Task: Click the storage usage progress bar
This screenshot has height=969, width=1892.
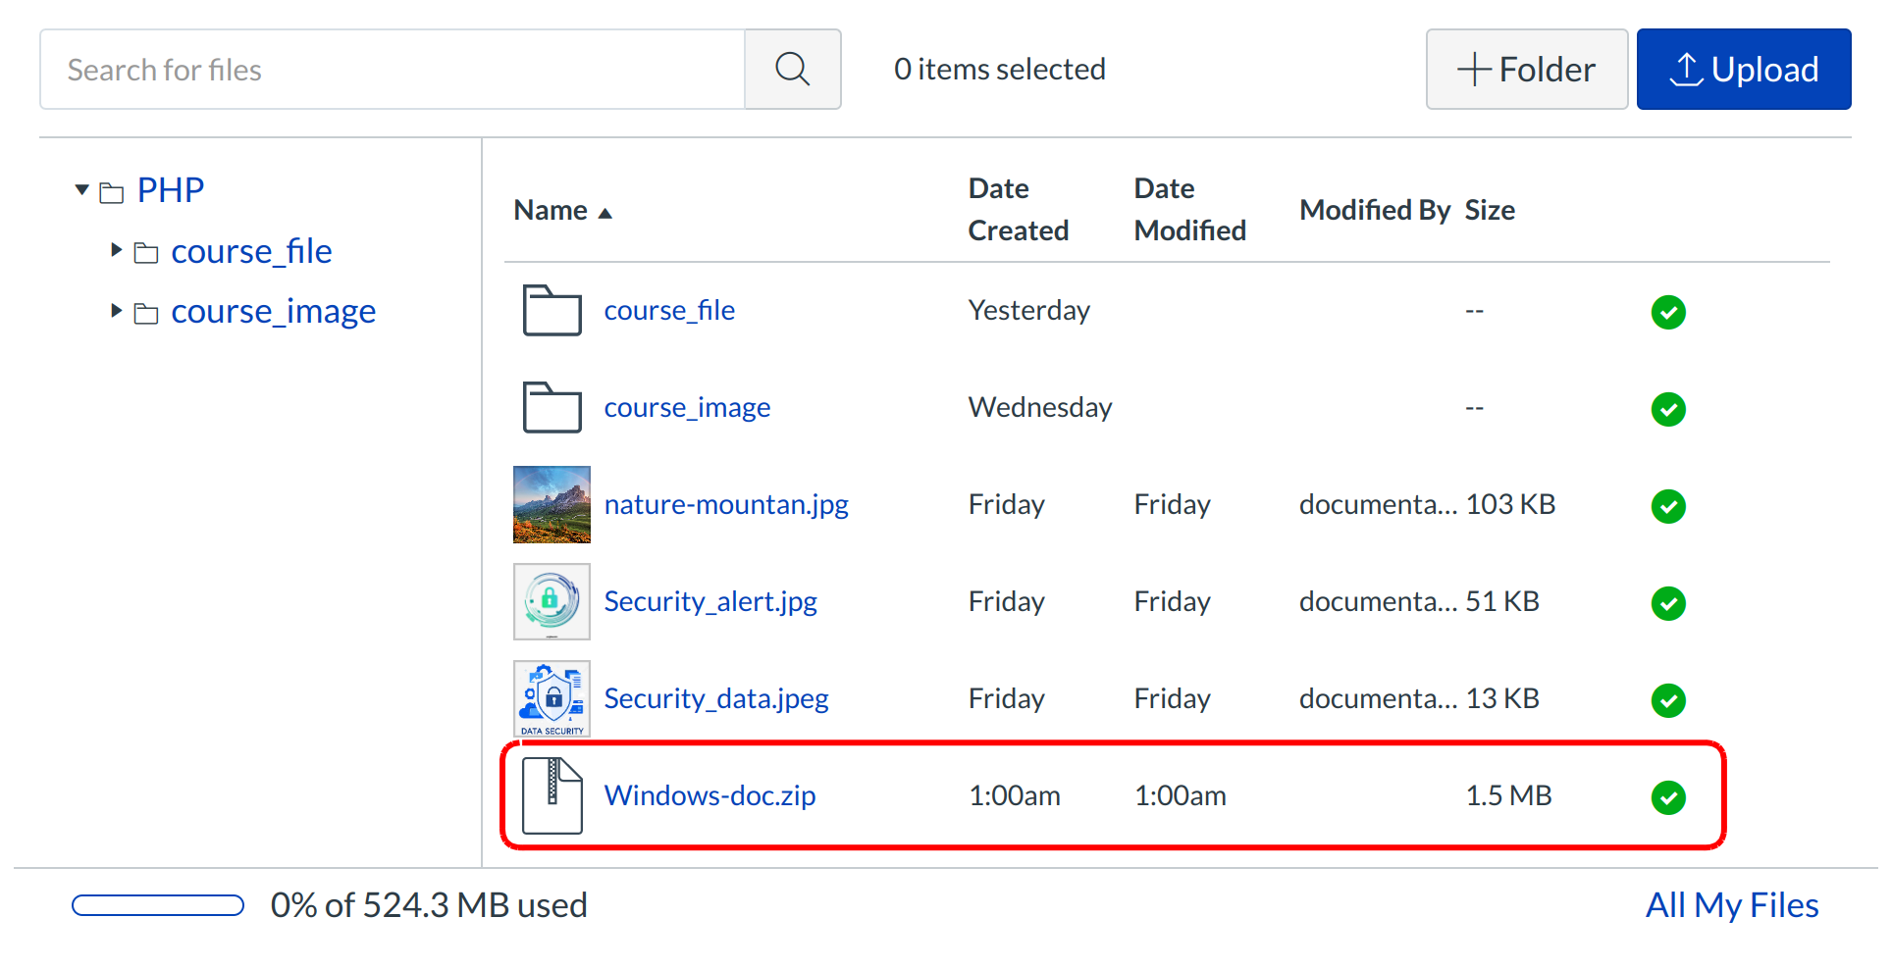Action: 158,905
